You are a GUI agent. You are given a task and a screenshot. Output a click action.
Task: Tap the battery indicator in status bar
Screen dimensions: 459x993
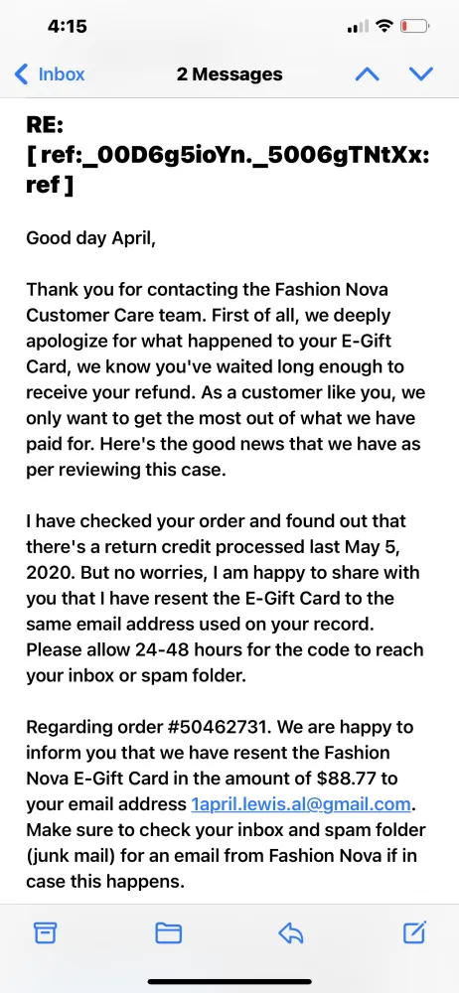tap(414, 27)
